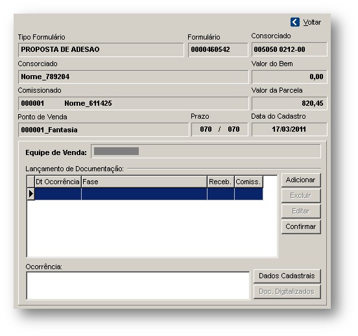Click the Equipe de Venda field
This screenshot has height=336, width=358.
(206, 151)
